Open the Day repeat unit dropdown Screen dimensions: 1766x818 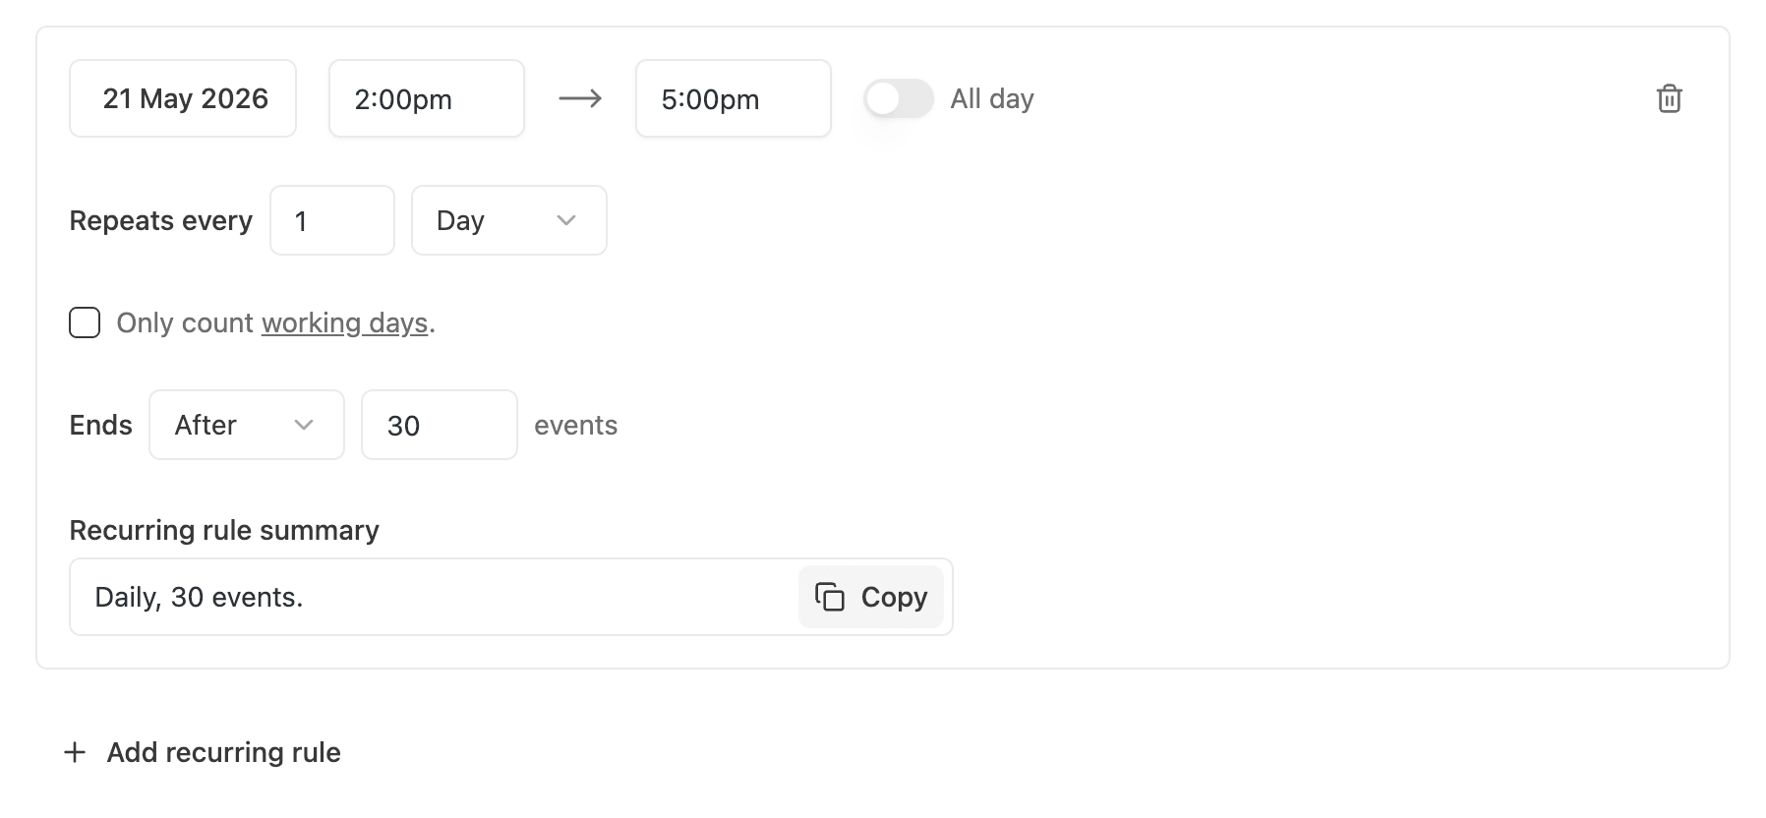tap(508, 220)
